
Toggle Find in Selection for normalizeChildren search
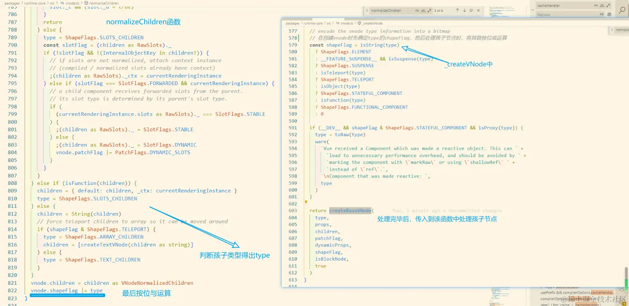point(472,10)
